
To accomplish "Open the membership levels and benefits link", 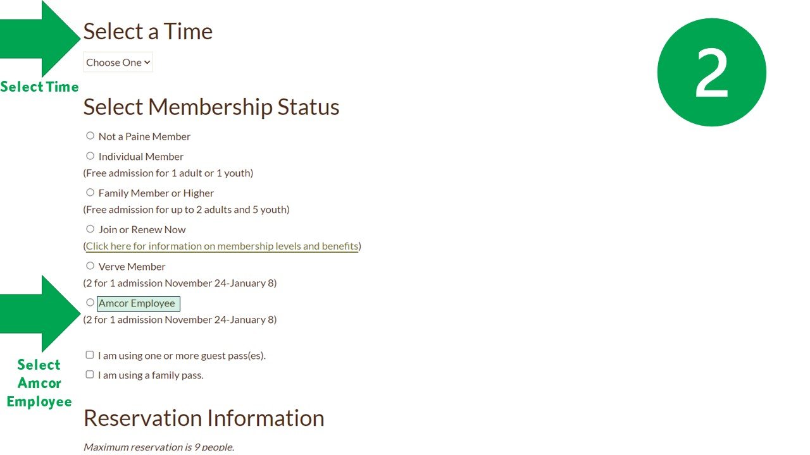I will tap(222, 246).
